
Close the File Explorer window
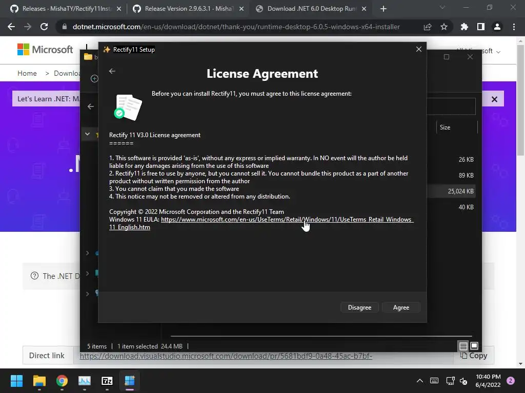click(x=470, y=57)
